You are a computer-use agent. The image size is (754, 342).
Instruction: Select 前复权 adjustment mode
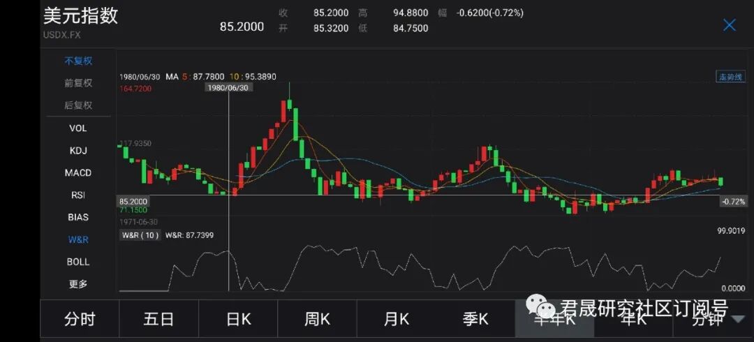pos(78,83)
